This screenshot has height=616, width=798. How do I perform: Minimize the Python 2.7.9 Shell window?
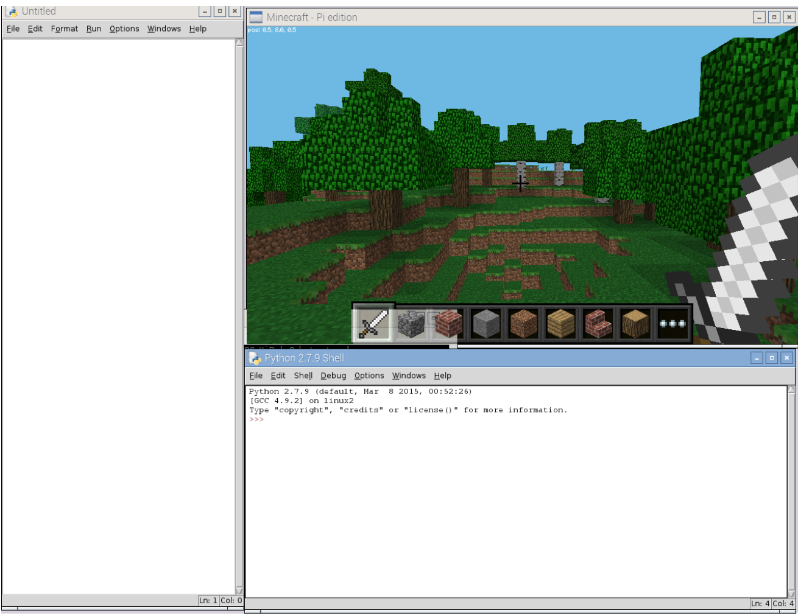[x=757, y=358]
